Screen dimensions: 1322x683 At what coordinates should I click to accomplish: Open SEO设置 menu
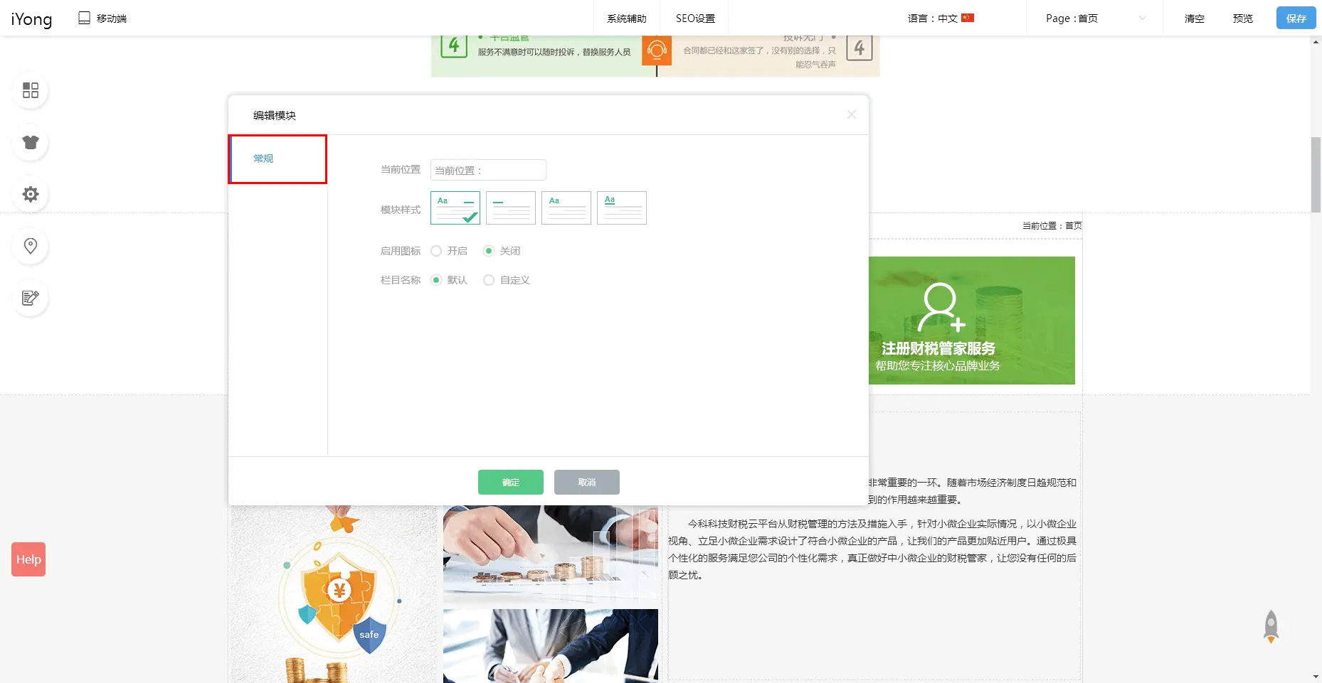[x=695, y=18]
